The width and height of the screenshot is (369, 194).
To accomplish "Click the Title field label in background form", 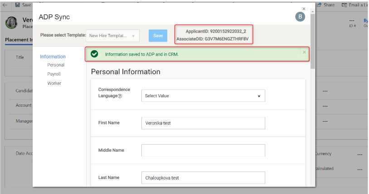I will [20, 57].
